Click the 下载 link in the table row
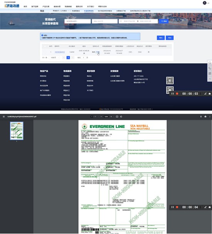The width and height of the screenshot is (212, 234). click(98, 52)
